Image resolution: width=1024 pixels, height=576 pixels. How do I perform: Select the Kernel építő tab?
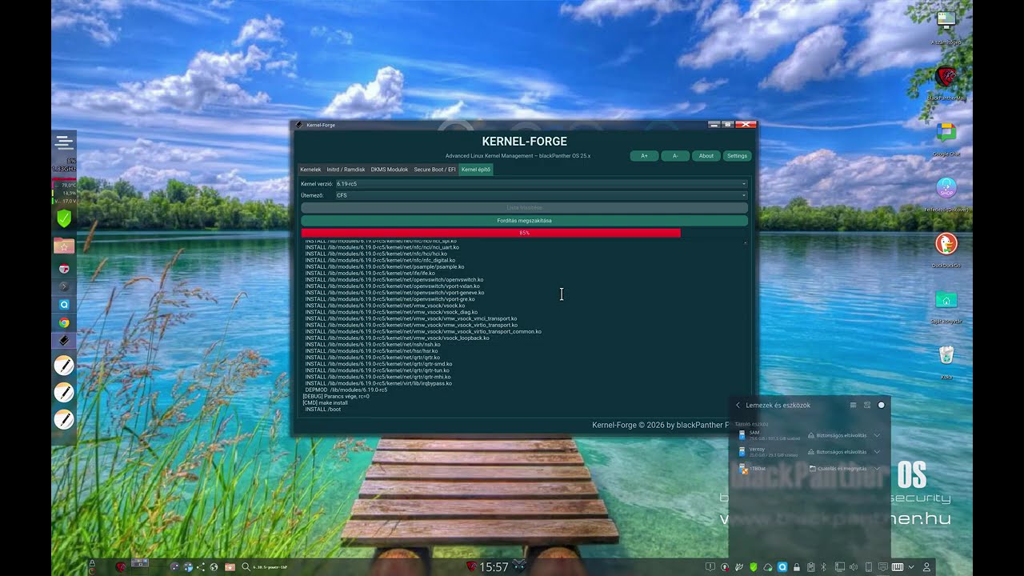pos(476,170)
